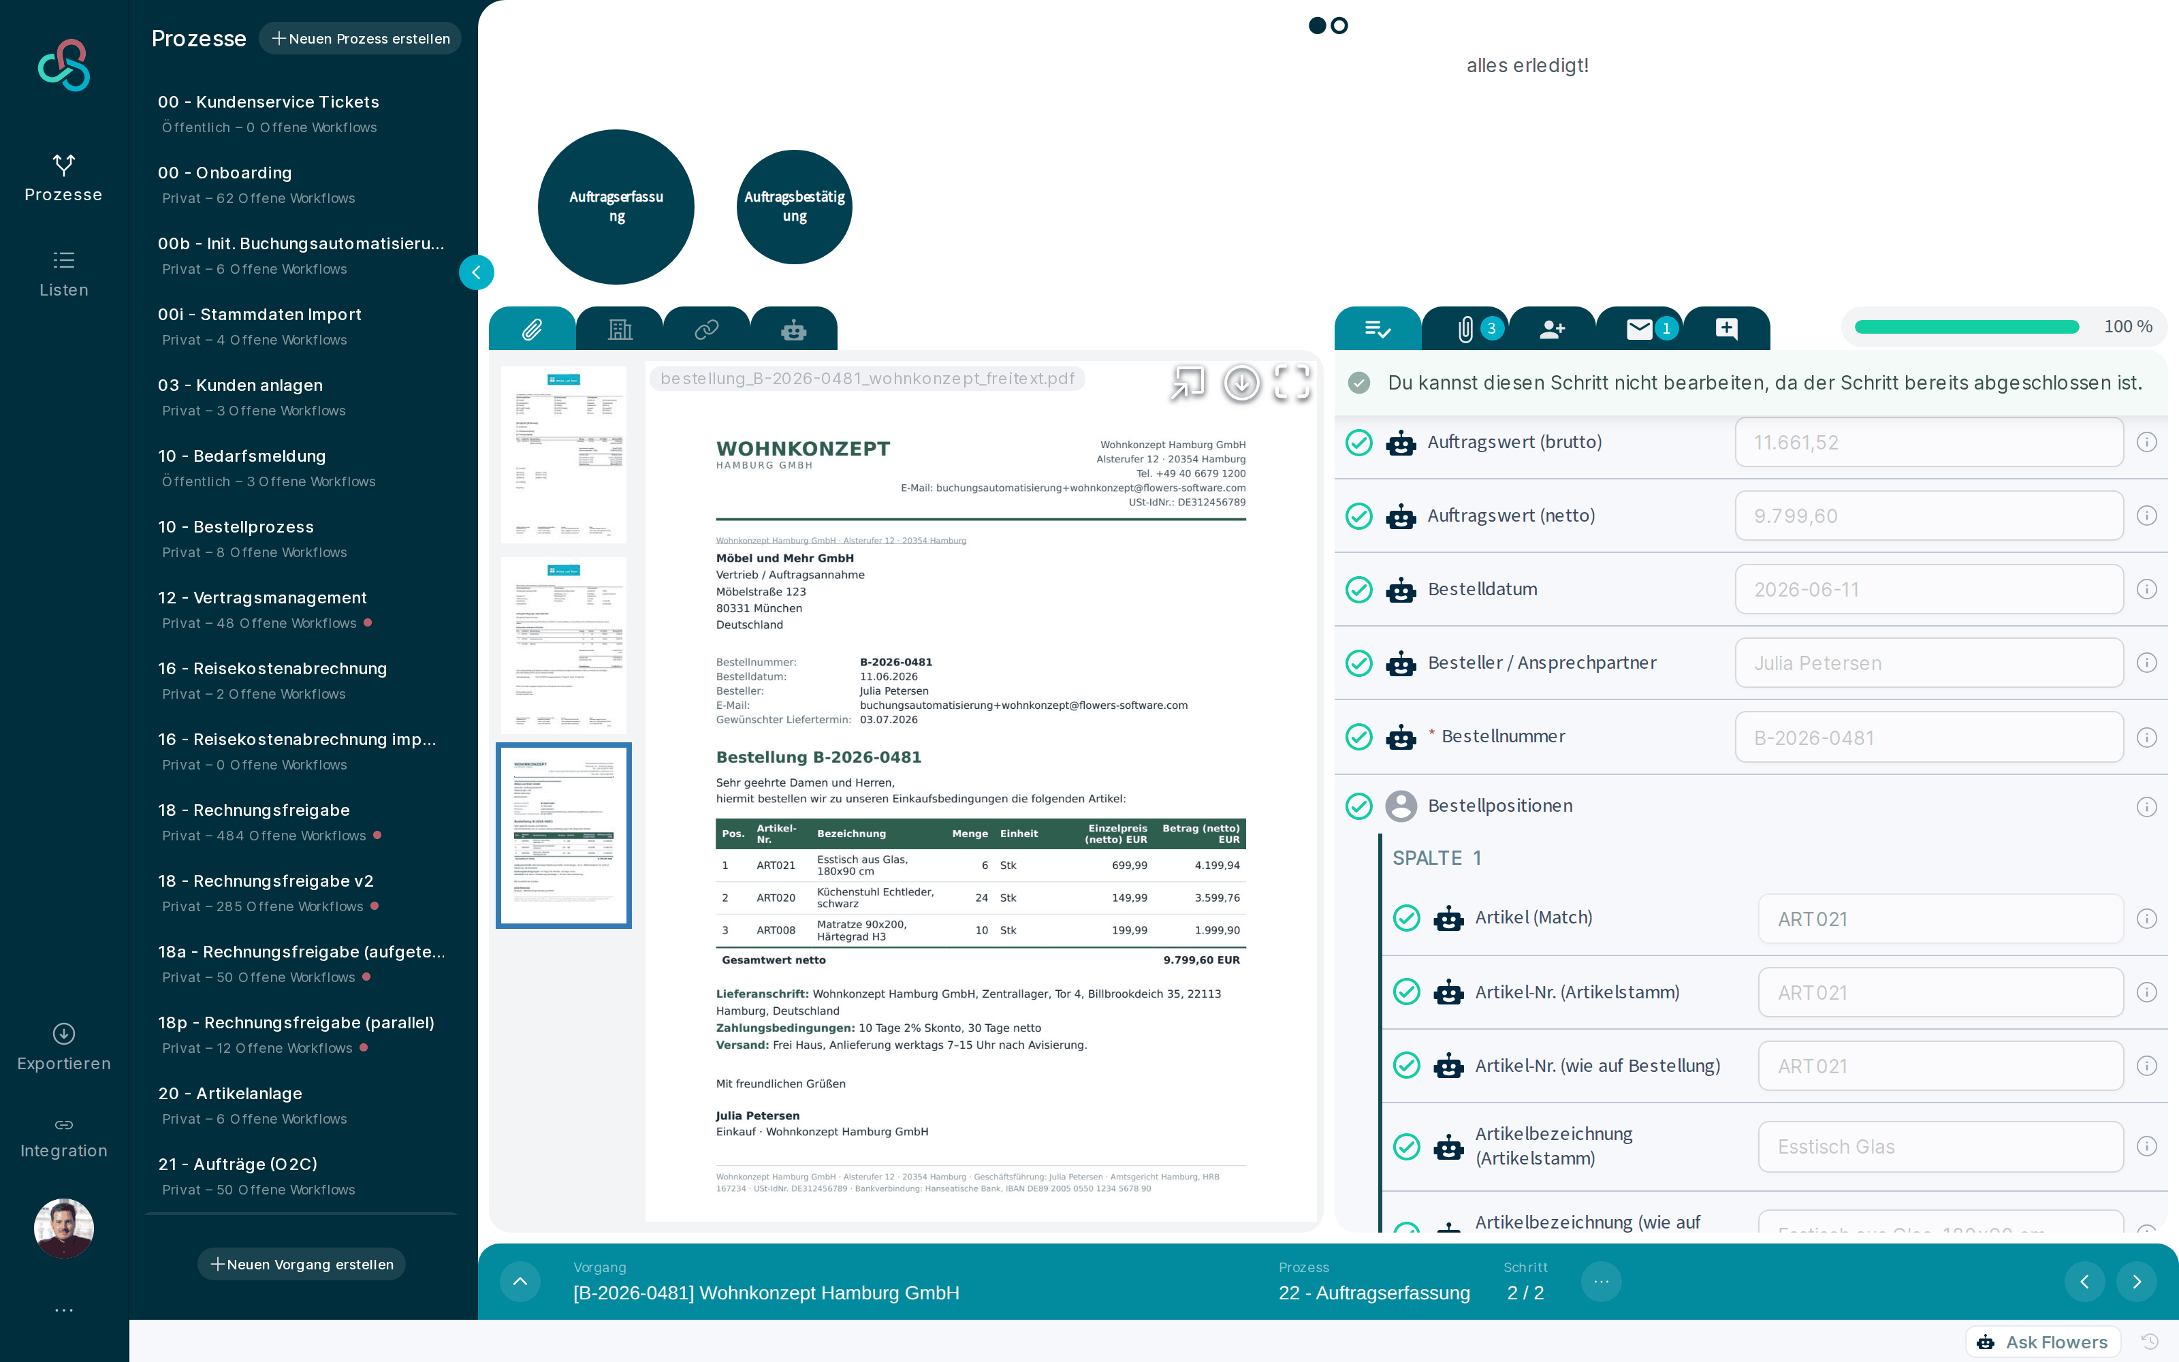The width and height of the screenshot is (2179, 1362).
Task: Toggle fullscreen view of the document
Action: click(1292, 383)
